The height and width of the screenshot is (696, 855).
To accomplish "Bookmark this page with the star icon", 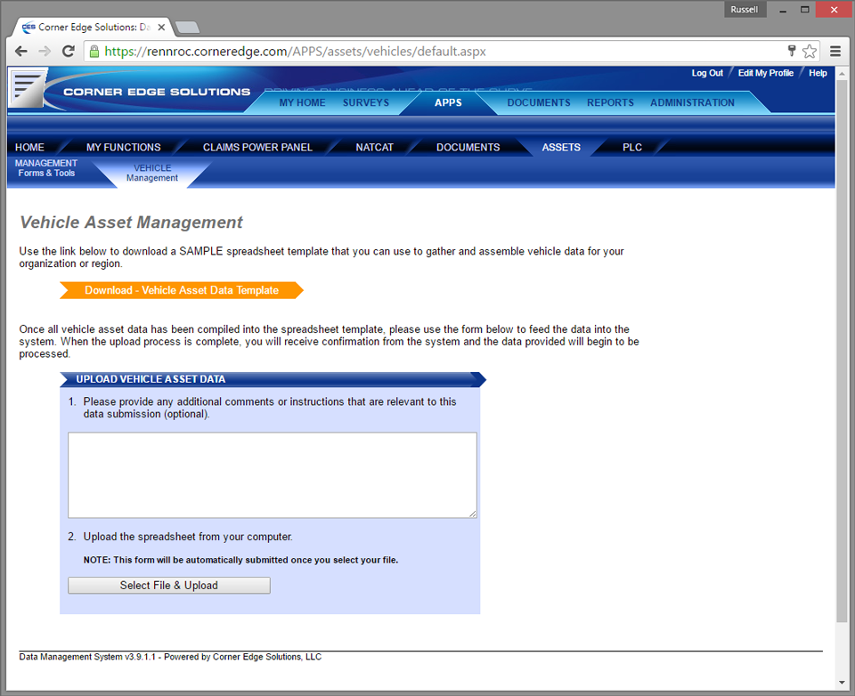I will tap(810, 52).
